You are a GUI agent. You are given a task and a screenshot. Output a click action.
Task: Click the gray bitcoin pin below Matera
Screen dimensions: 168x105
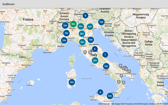pyautogui.click(x=121, y=76)
